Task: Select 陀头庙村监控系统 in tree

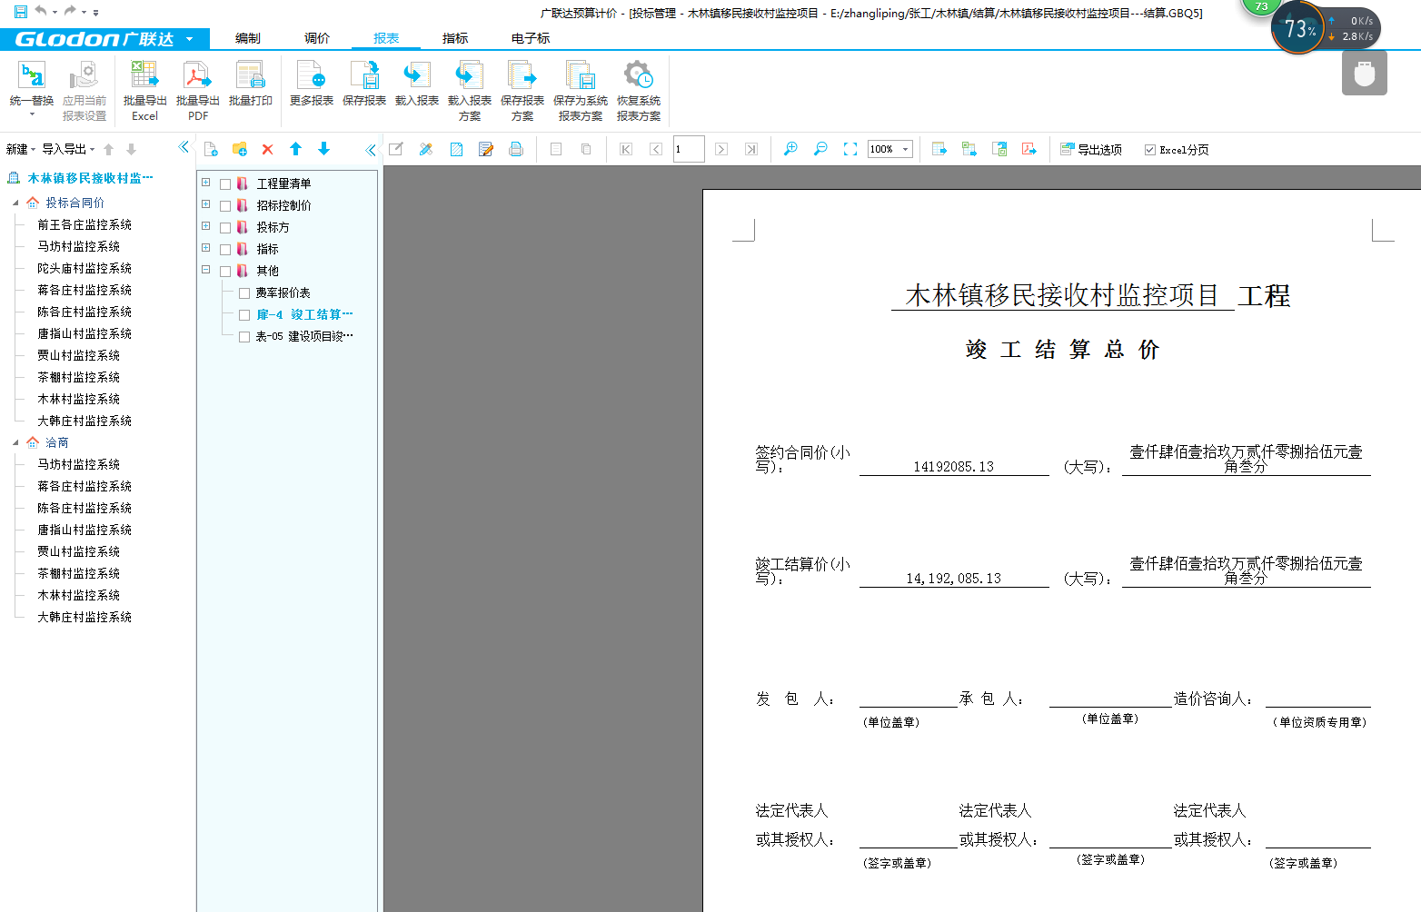Action: coord(84,268)
